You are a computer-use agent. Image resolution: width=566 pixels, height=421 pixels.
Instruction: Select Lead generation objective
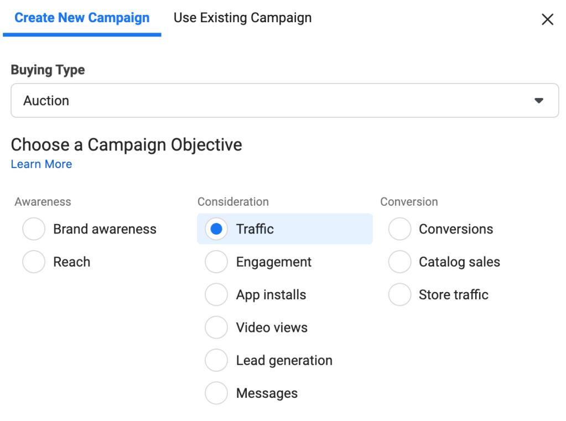point(216,361)
